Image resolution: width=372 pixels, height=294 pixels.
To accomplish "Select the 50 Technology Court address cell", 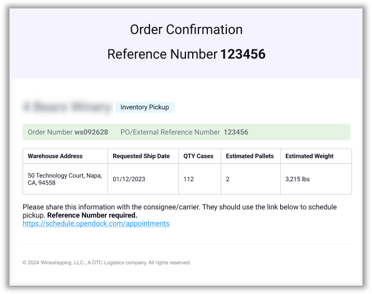I will (64, 179).
